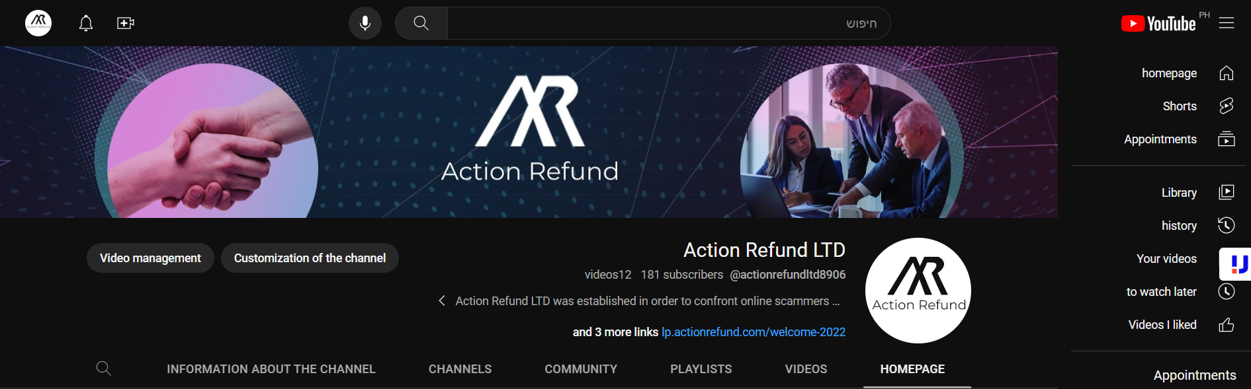View watch history in sidebar
Image resolution: width=1251 pixels, height=389 pixels.
tap(1178, 225)
